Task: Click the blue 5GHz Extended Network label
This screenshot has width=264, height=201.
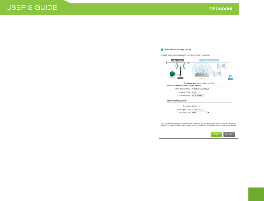Action: (209, 60)
